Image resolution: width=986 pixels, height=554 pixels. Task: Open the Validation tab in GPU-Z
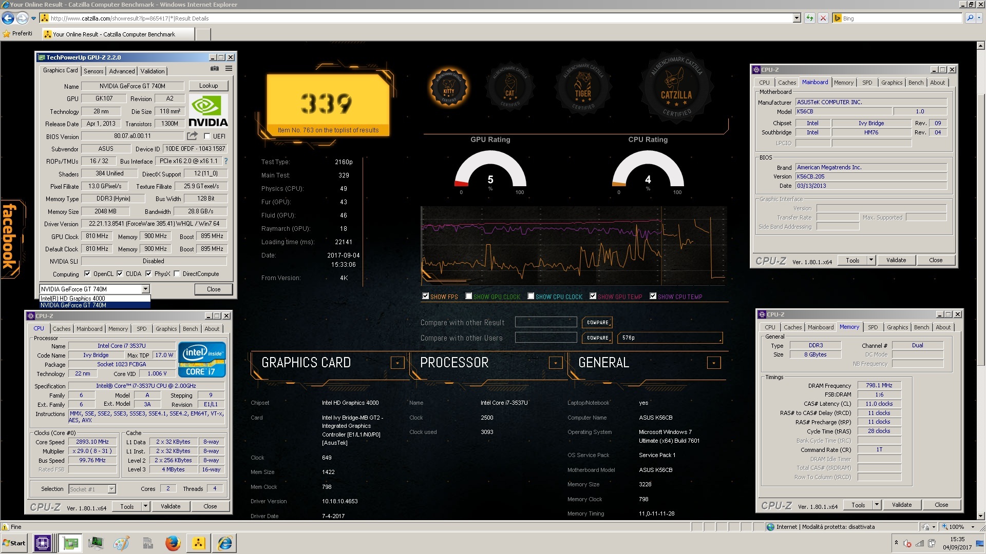[x=153, y=71]
